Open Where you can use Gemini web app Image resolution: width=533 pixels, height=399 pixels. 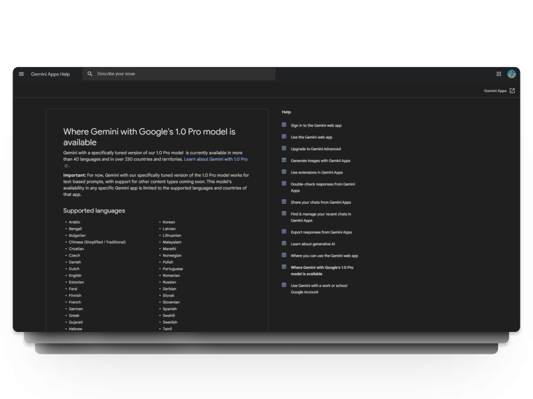[324, 256]
